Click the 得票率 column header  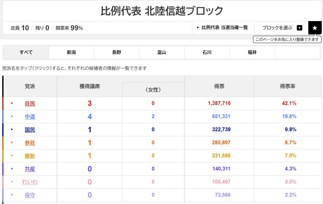[x=288, y=86]
